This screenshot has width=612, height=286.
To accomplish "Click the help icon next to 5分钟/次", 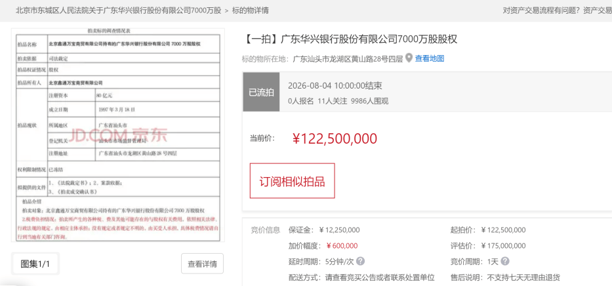I will tap(361, 261).
